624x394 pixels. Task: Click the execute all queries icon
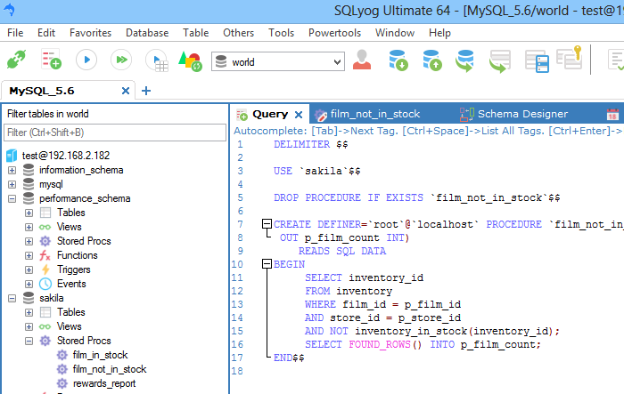pyautogui.click(x=120, y=60)
